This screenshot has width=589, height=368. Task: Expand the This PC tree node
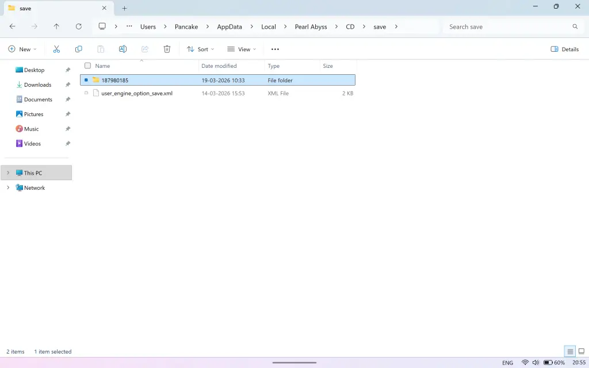pyautogui.click(x=8, y=172)
